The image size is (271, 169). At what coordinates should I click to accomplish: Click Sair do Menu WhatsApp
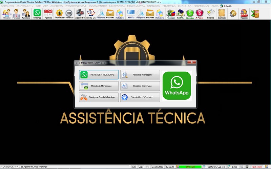(140, 97)
